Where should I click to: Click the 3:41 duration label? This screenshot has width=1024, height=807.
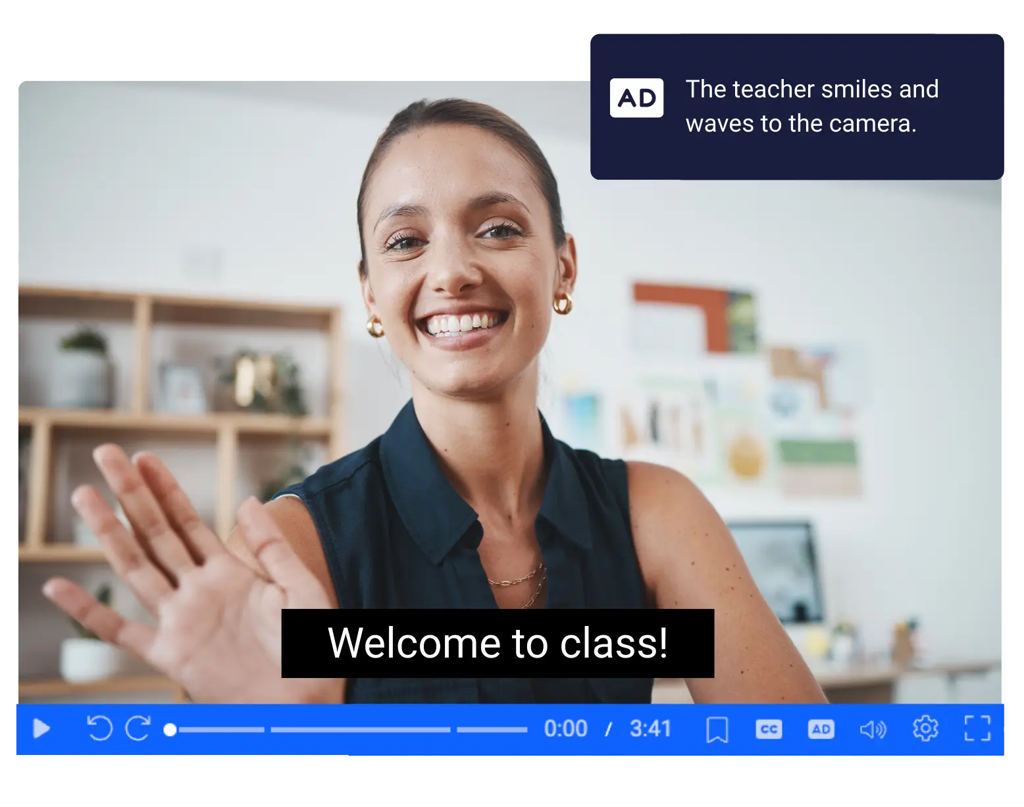651,729
